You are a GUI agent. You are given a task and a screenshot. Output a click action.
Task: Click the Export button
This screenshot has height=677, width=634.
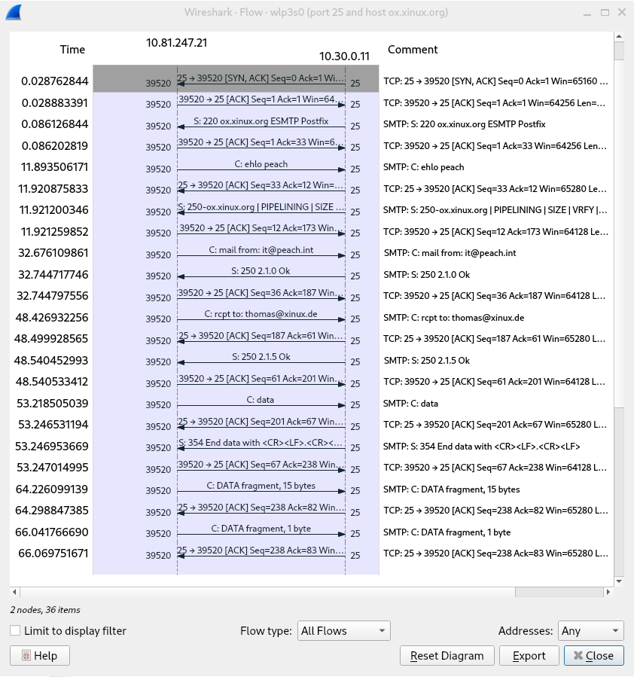pos(529,655)
